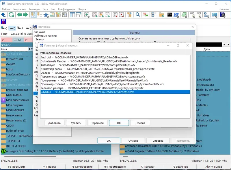This screenshot has height=170, width=231.
Task: Click the unselect all red asterisk icon
Action: (x=121, y=15)
